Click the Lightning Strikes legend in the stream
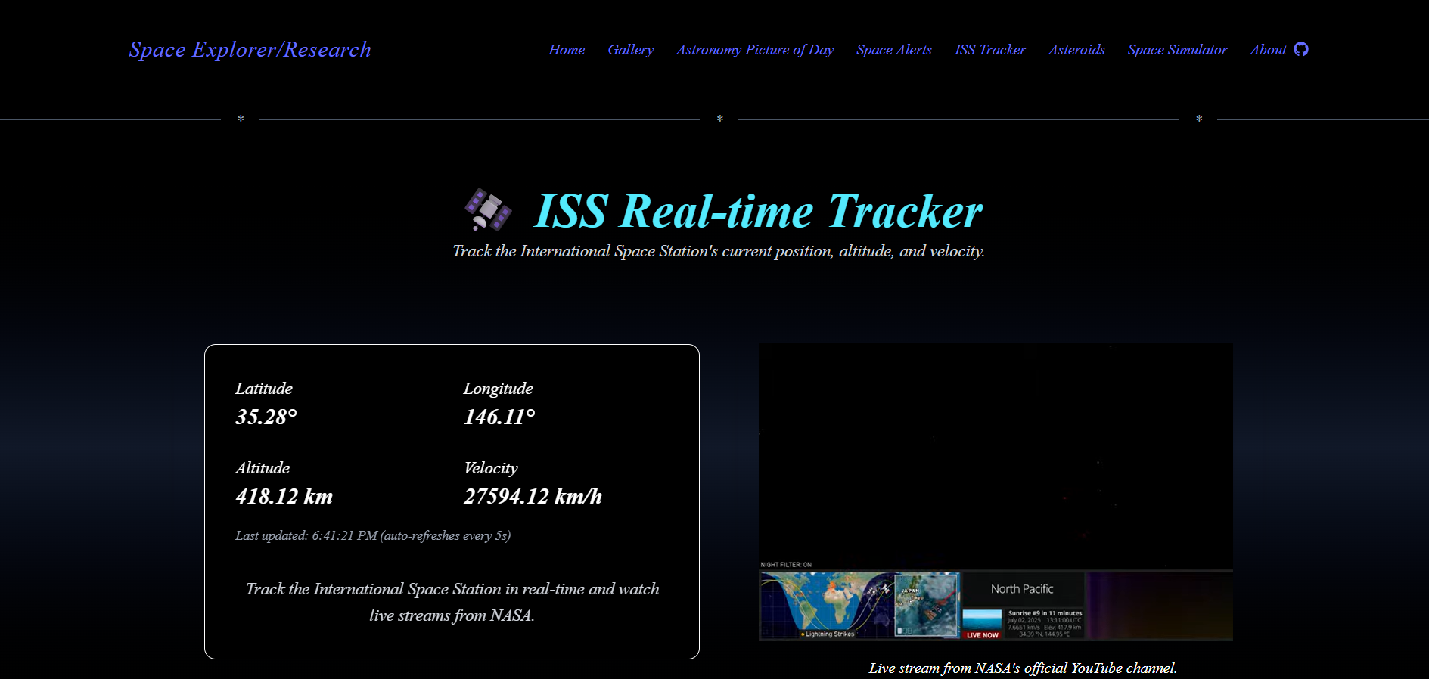Image resolution: width=1429 pixels, height=679 pixels. (x=828, y=634)
